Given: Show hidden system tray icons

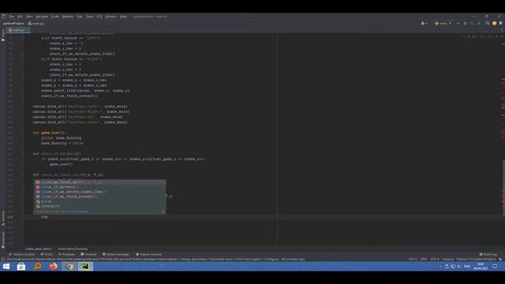Looking at the screenshot, I should click(440, 267).
